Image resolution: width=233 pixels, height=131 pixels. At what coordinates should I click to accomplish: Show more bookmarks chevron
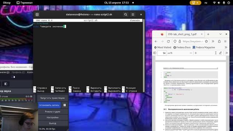pos(226,47)
